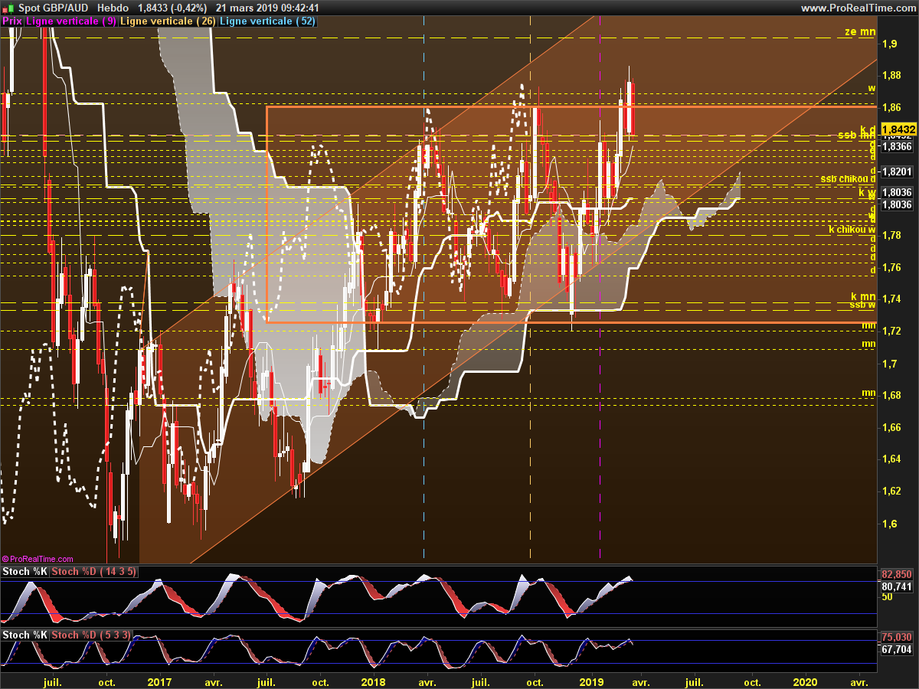Open the Ligne verticale (52) label
The width and height of the screenshot is (919, 689).
coord(267,21)
